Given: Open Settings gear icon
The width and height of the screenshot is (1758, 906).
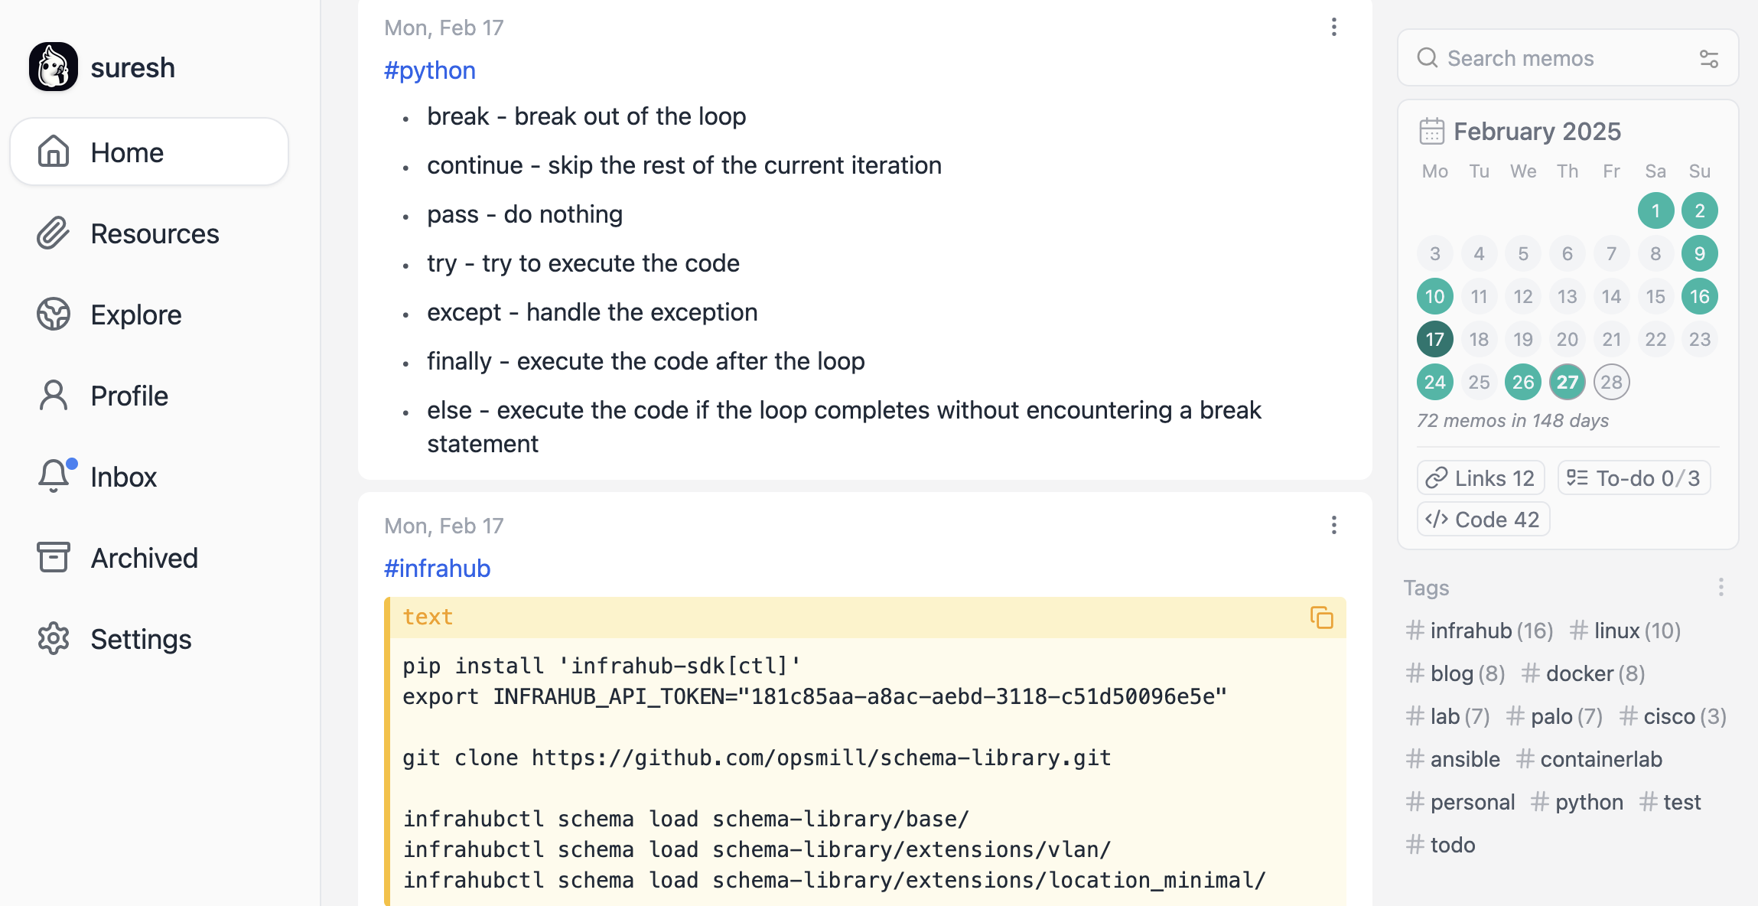Looking at the screenshot, I should click(54, 638).
